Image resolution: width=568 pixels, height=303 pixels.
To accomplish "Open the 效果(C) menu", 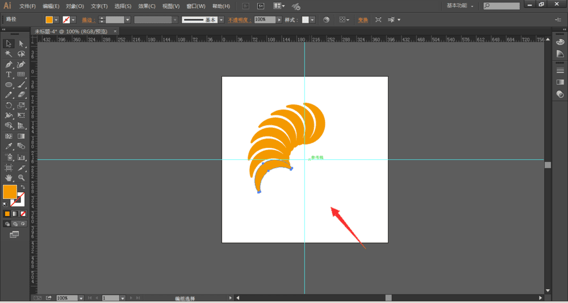I will [147, 6].
